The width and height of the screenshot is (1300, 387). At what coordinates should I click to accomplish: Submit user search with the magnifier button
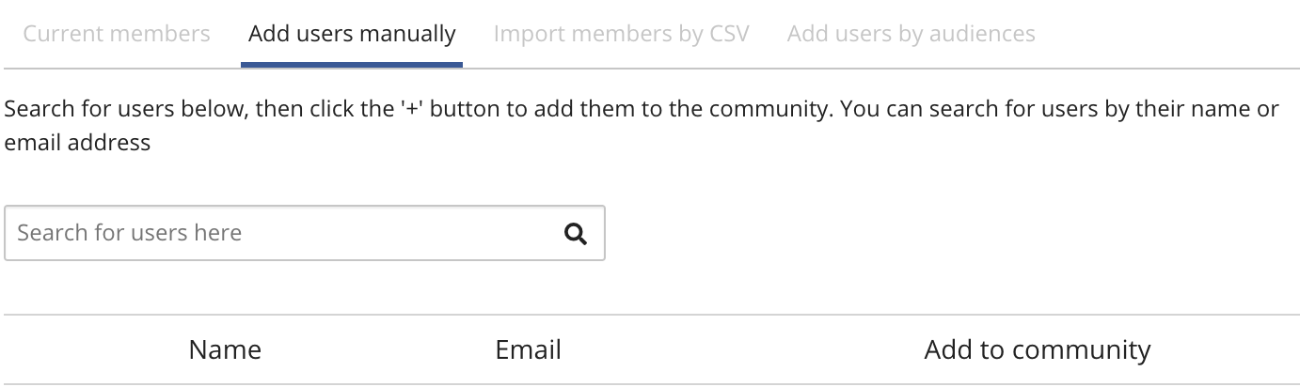[575, 233]
